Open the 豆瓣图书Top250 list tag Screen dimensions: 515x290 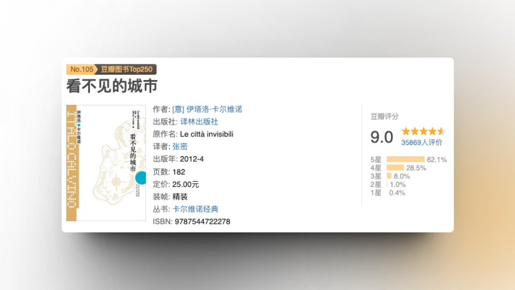127,69
